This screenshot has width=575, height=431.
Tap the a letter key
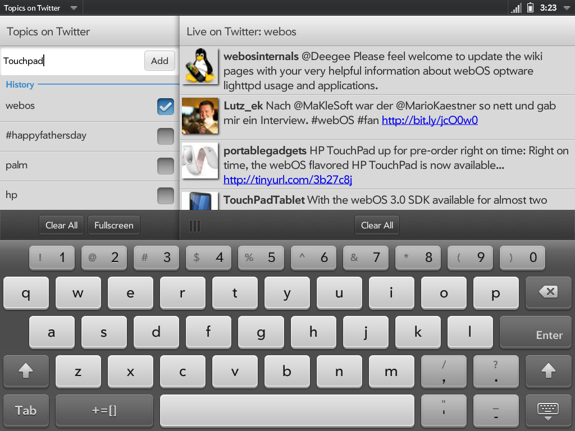click(x=52, y=332)
